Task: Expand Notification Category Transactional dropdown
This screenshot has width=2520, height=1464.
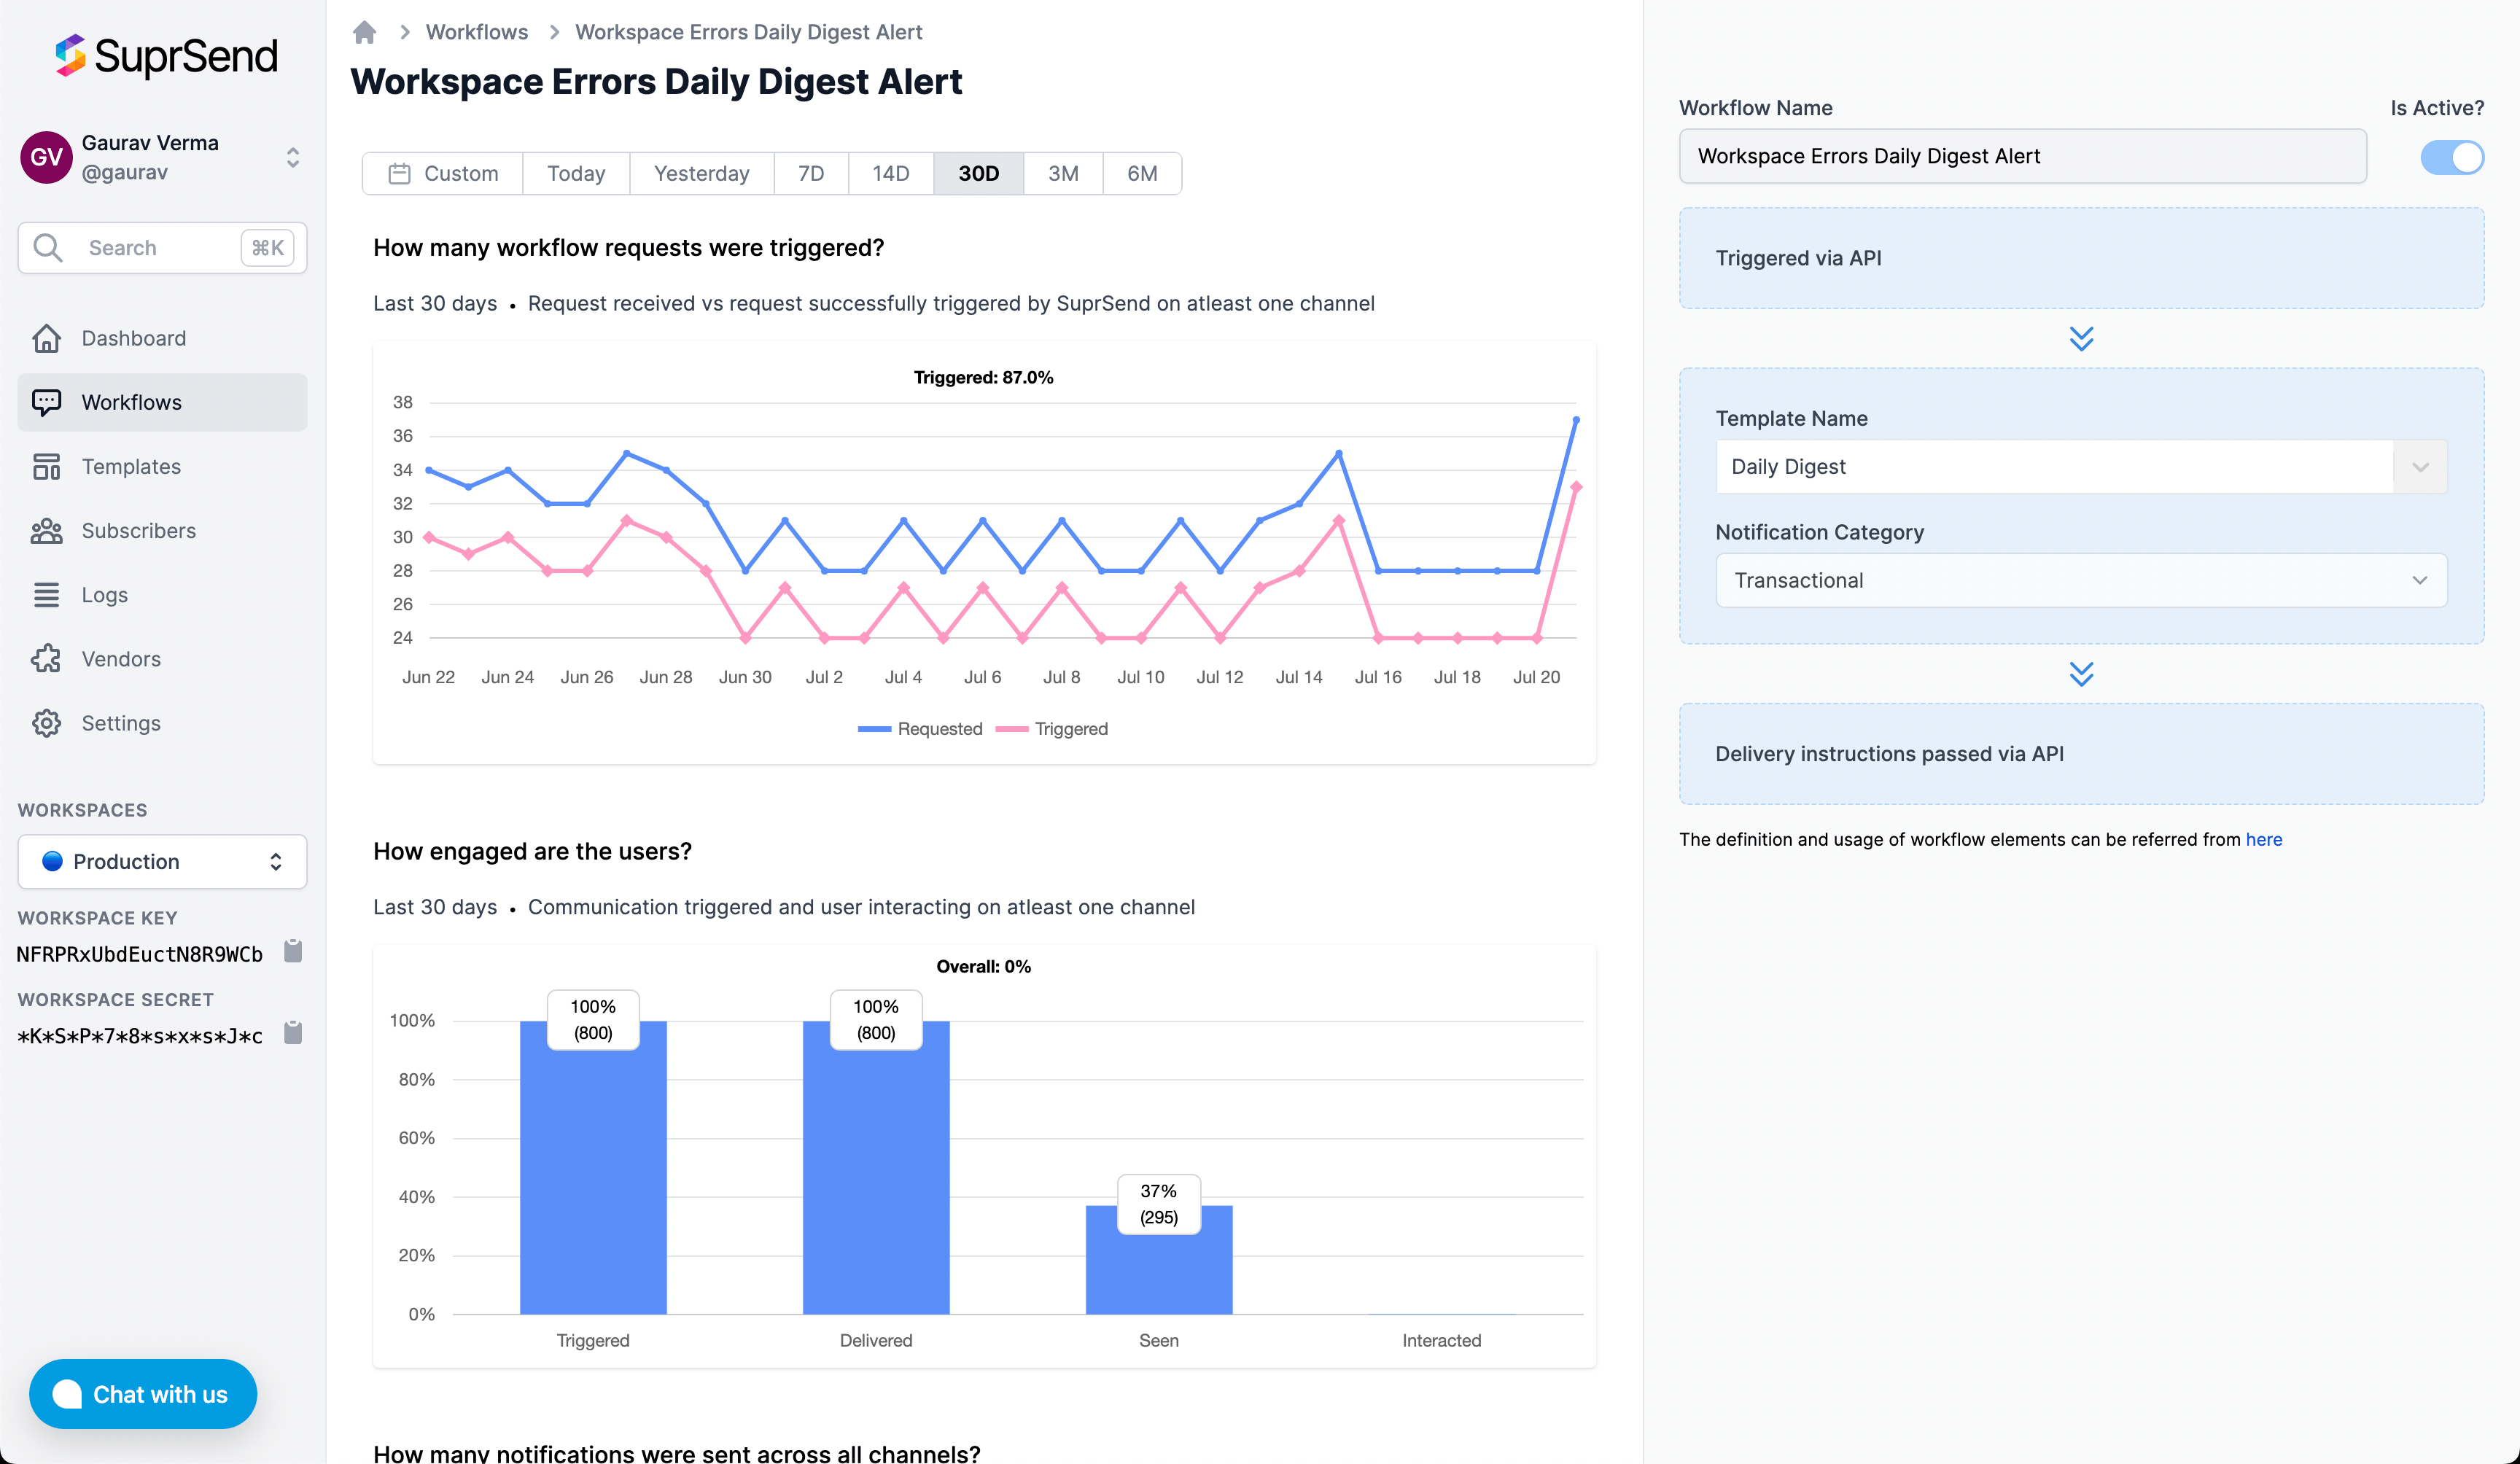Action: [x=2081, y=580]
